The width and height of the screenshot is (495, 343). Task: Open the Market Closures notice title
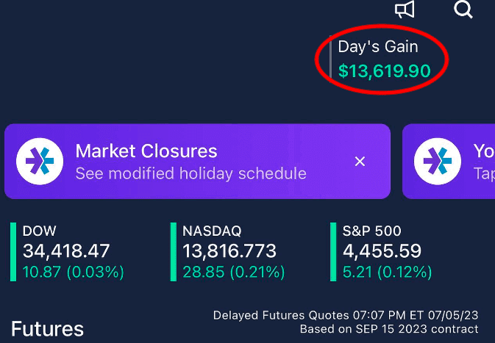click(x=146, y=151)
